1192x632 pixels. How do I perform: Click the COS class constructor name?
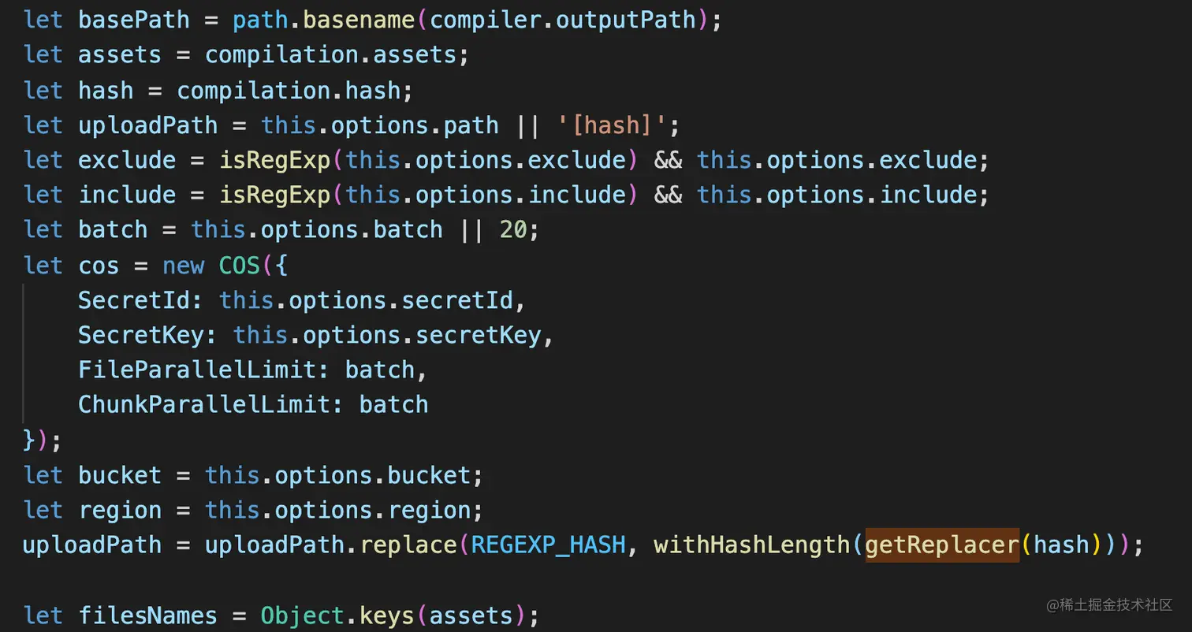240,266
